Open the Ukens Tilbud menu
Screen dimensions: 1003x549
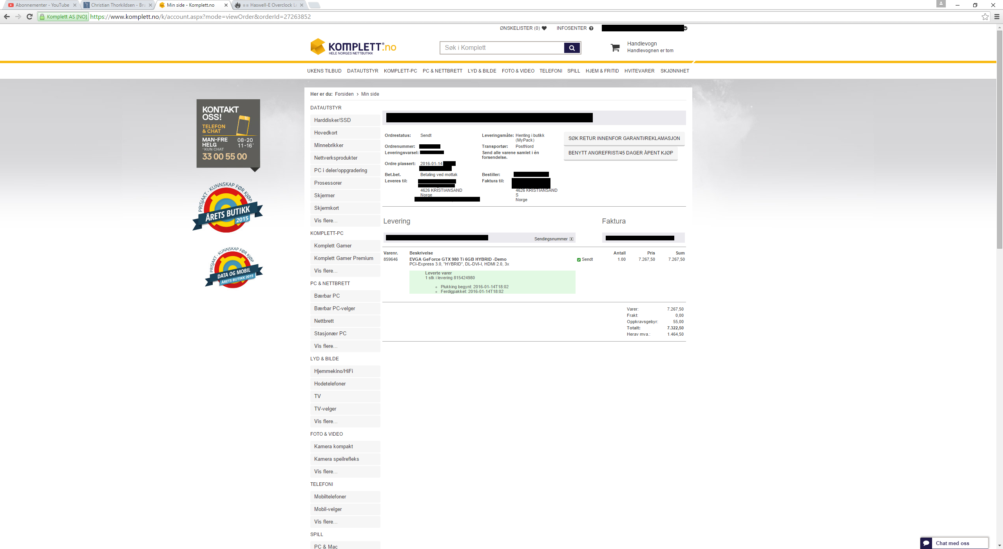tap(324, 71)
